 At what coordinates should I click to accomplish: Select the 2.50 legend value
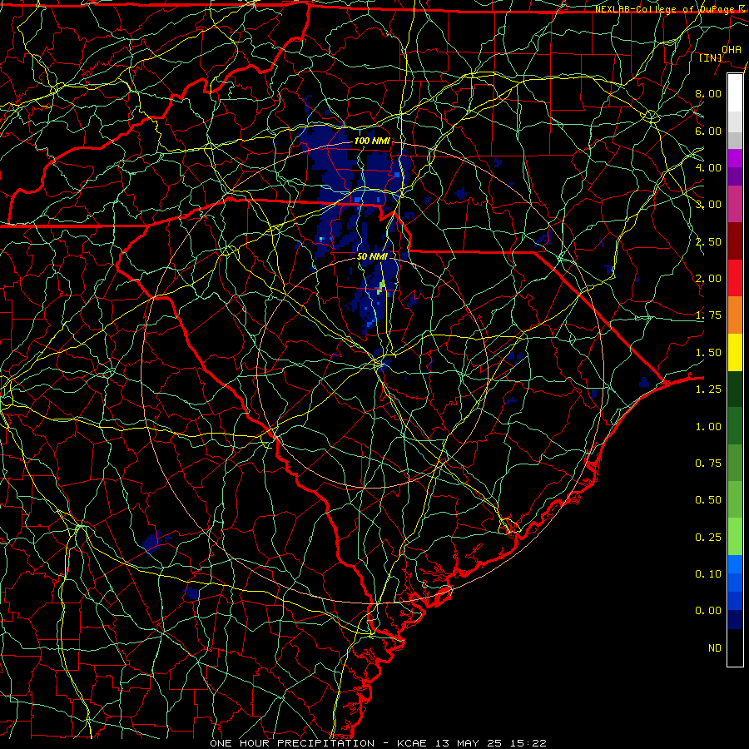tap(708, 241)
